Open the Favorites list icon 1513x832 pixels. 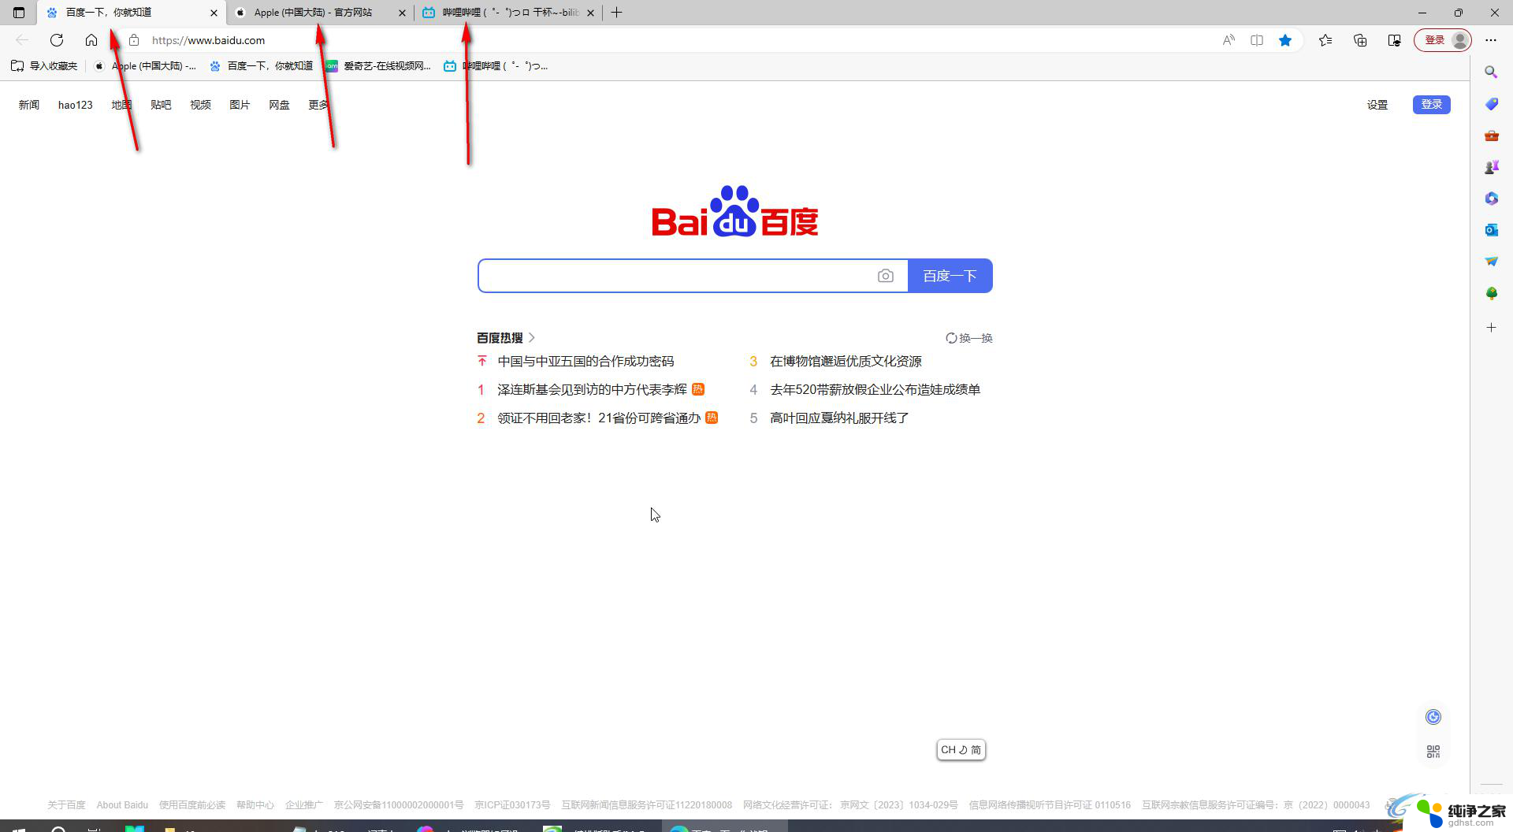tap(1325, 40)
